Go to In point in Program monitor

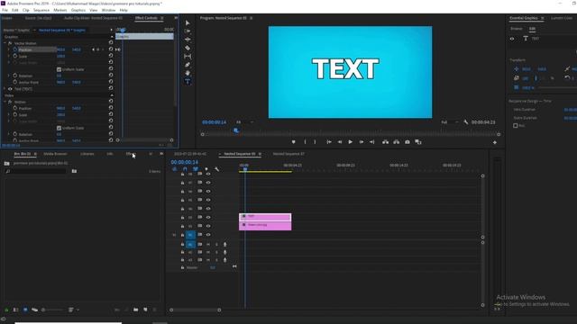[328, 142]
